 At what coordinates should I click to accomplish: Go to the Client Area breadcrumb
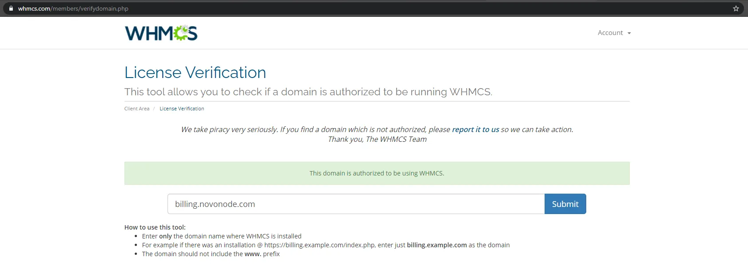(x=136, y=109)
